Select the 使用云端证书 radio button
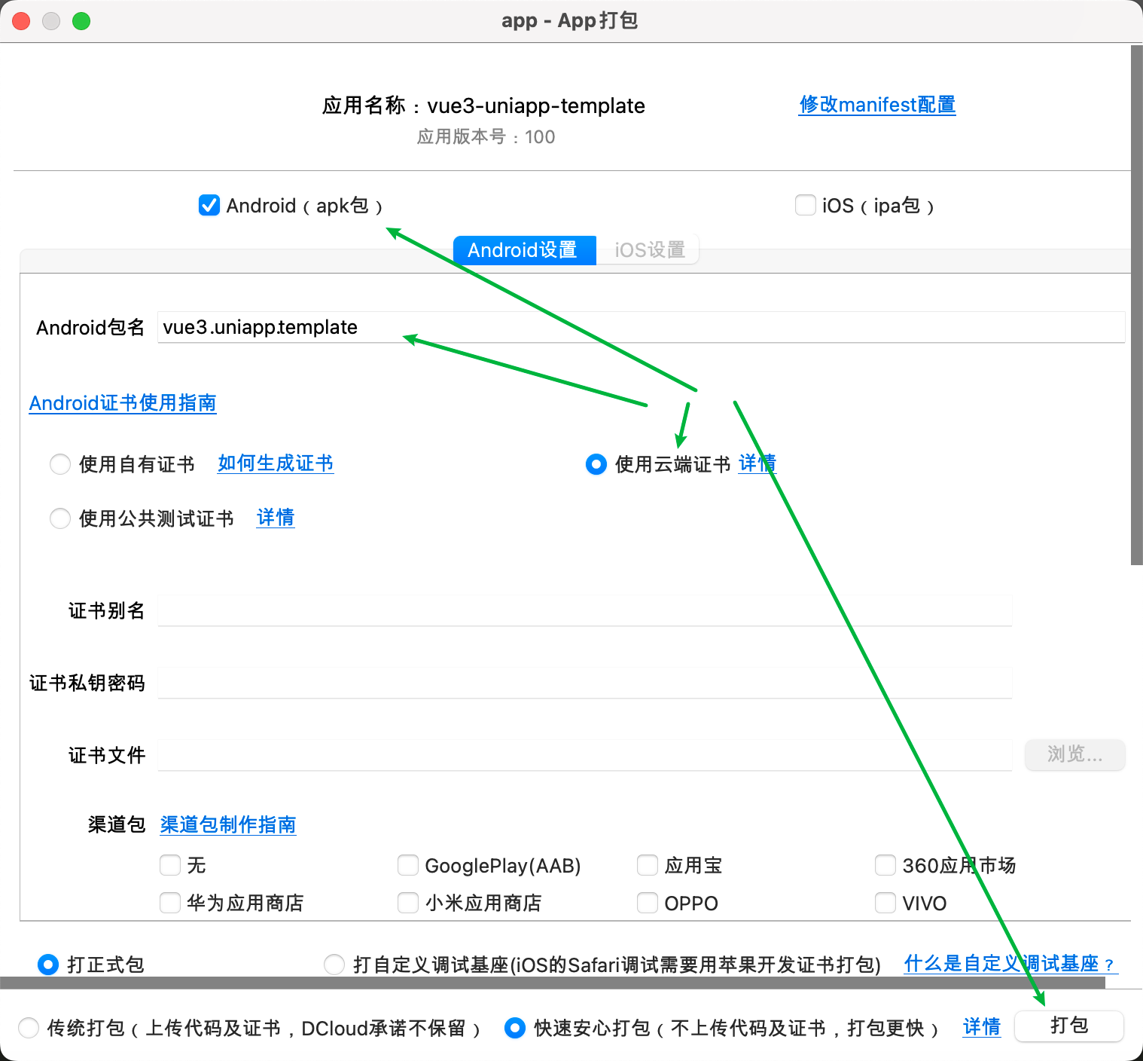 (596, 464)
